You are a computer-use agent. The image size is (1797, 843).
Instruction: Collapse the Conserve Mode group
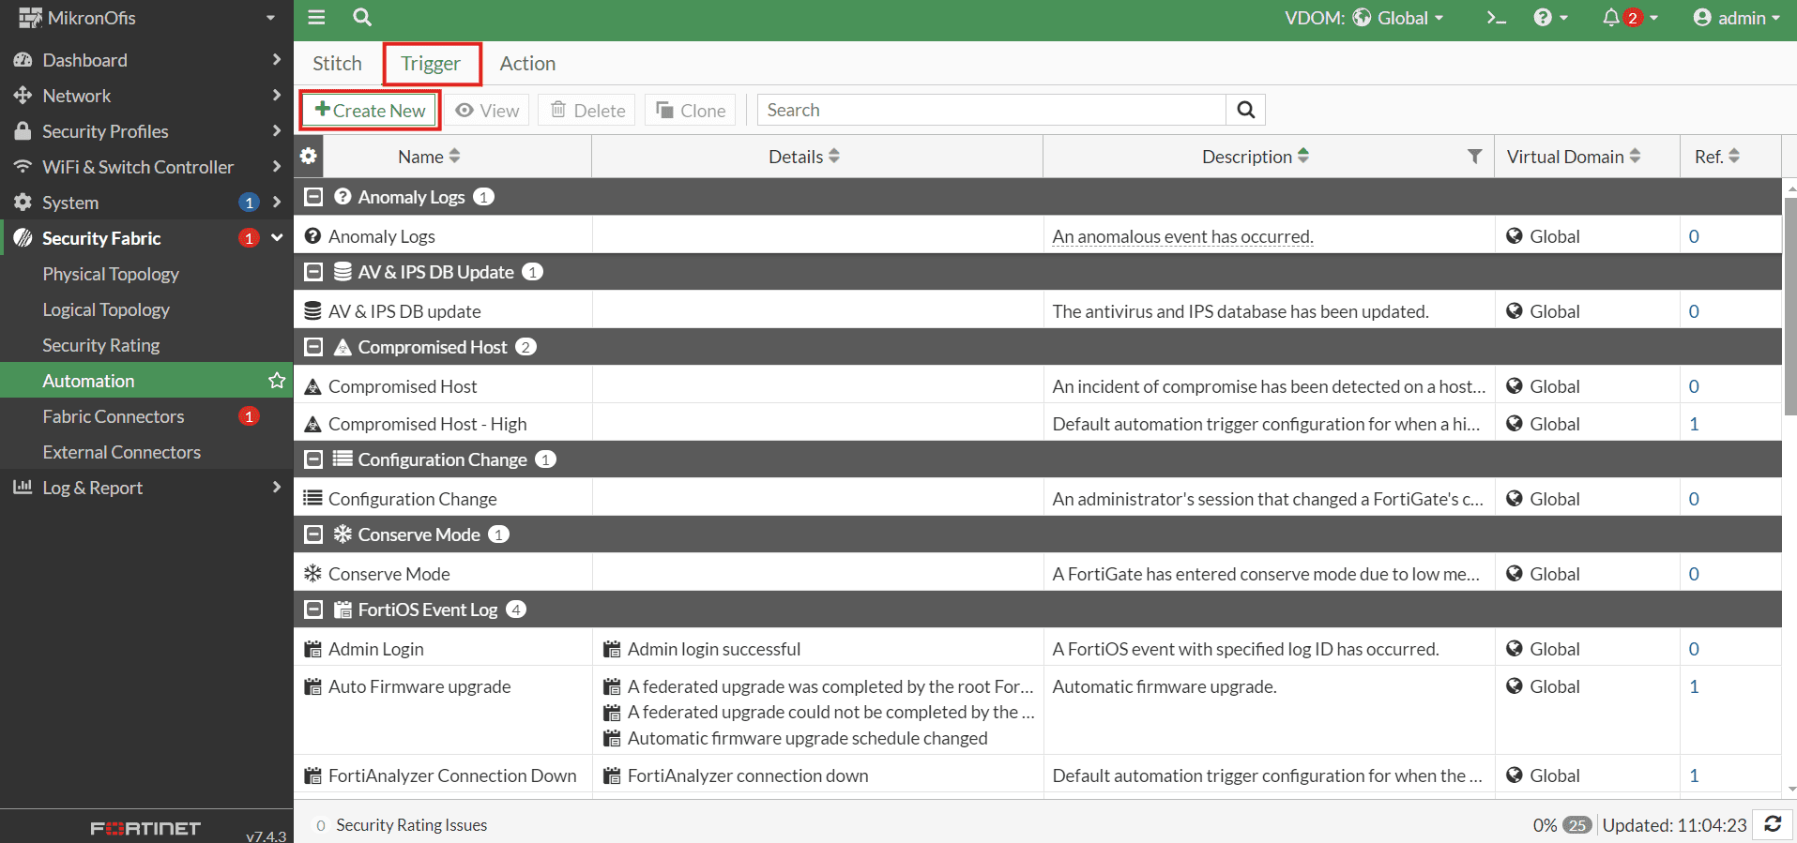tap(314, 534)
